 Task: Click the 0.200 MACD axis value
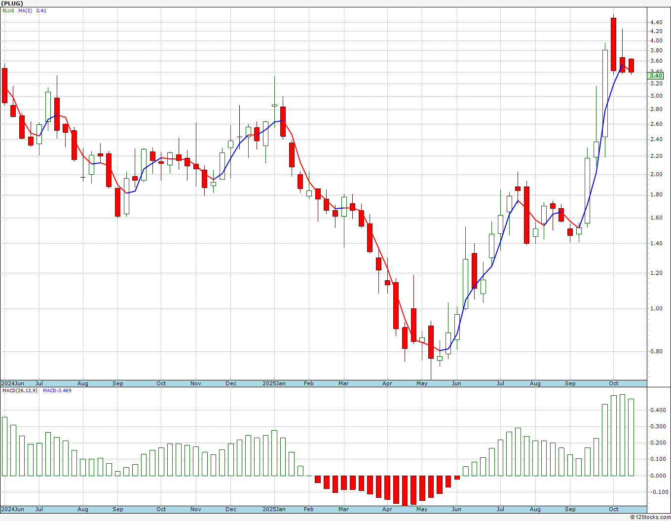tap(658, 443)
